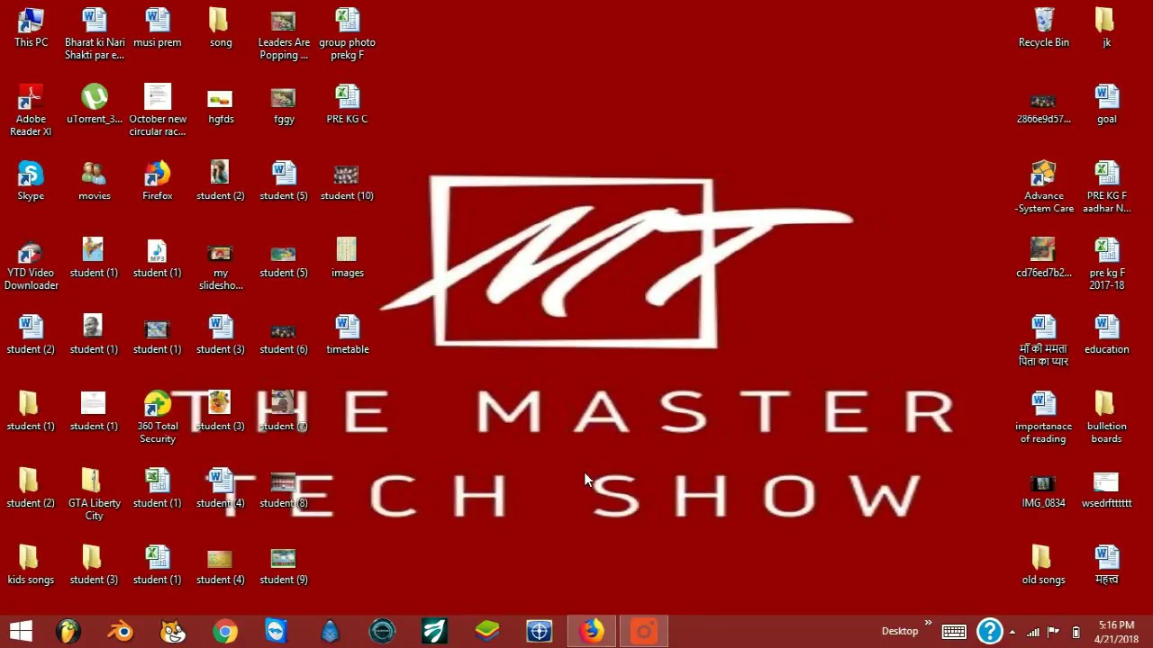The width and height of the screenshot is (1153, 648).
Task: Select the Adobe Reader XI shortcut
Action: click(31, 110)
